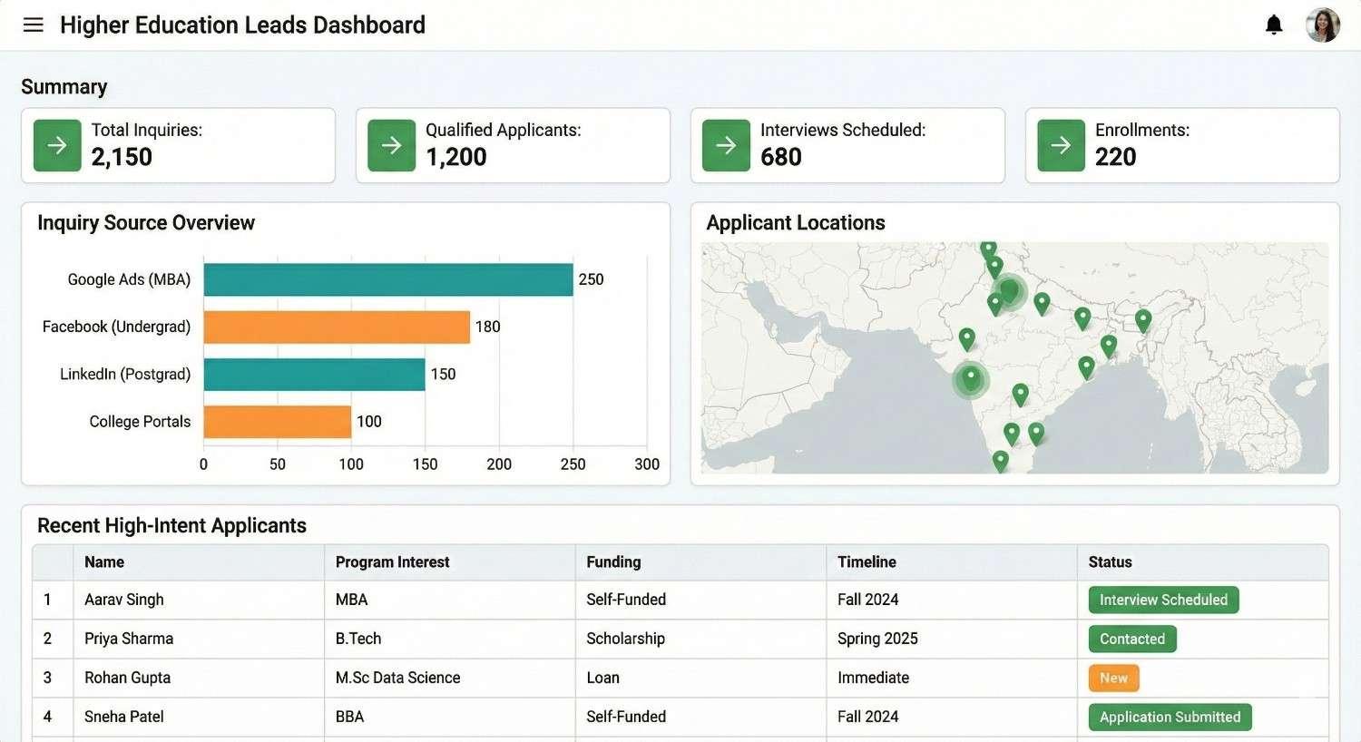Open the user profile avatar
Viewport: 1361px width, 742px height.
click(1322, 24)
